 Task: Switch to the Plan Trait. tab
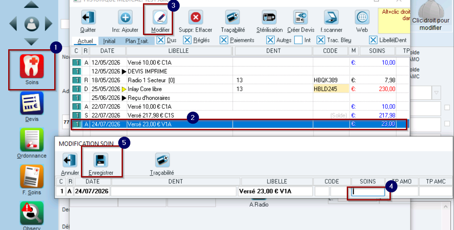(137, 41)
